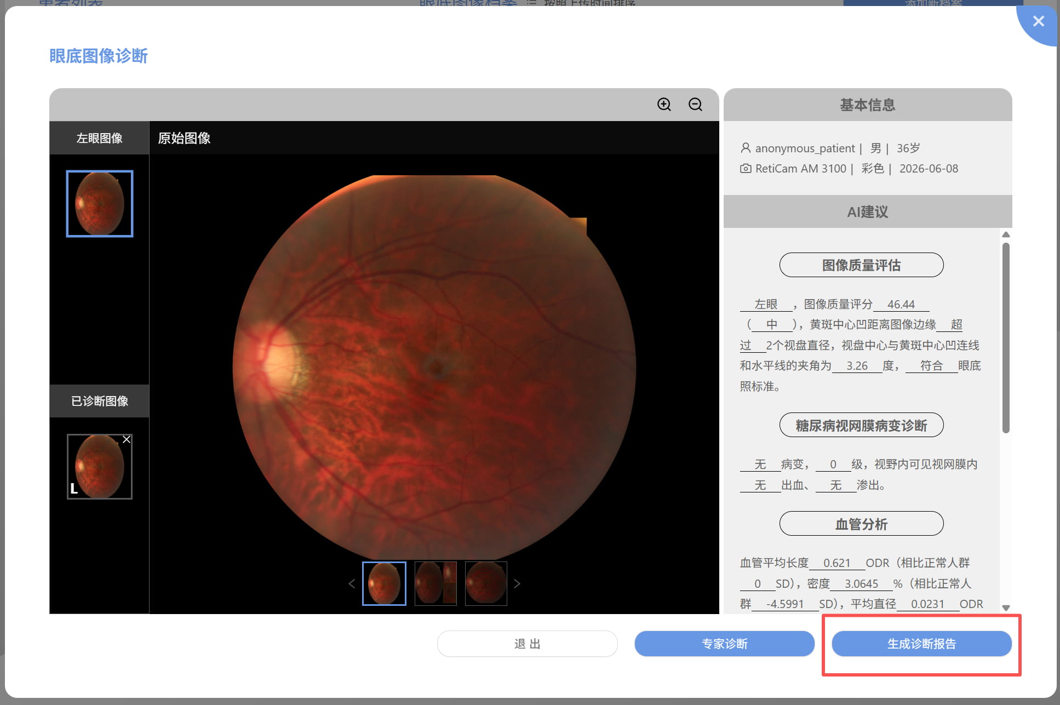The width and height of the screenshot is (1060, 705).
Task: Click the AI建议 section header
Action: click(868, 211)
